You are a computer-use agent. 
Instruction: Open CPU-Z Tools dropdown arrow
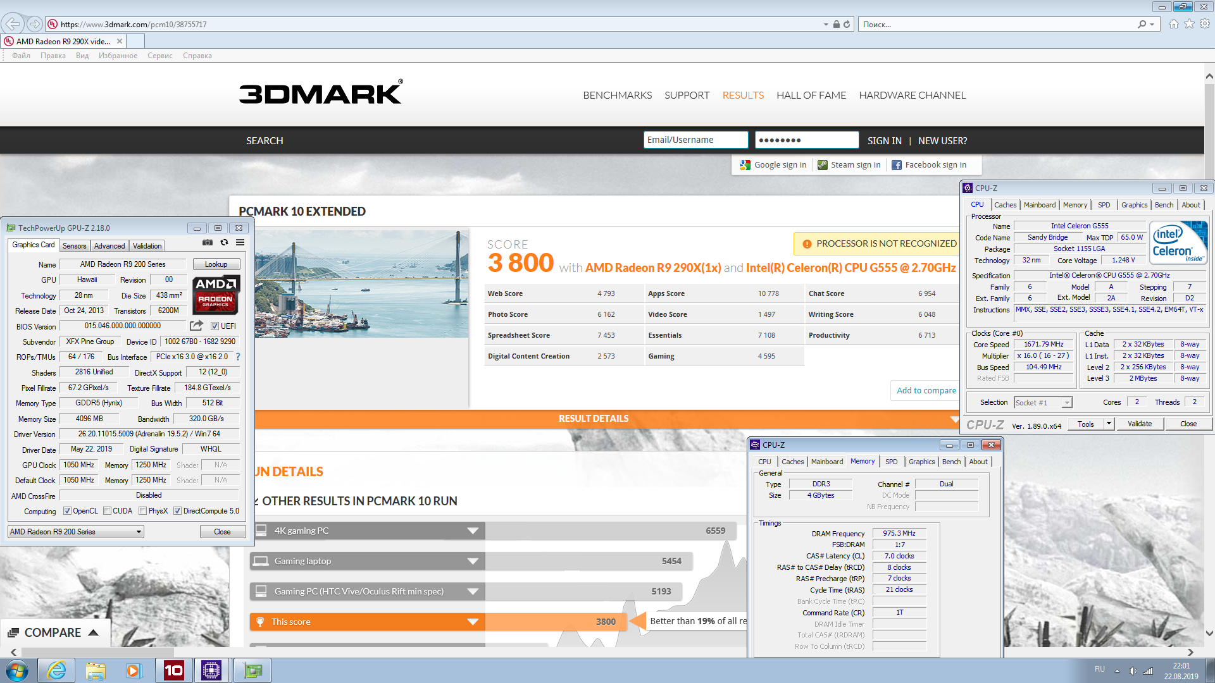pyautogui.click(x=1109, y=424)
